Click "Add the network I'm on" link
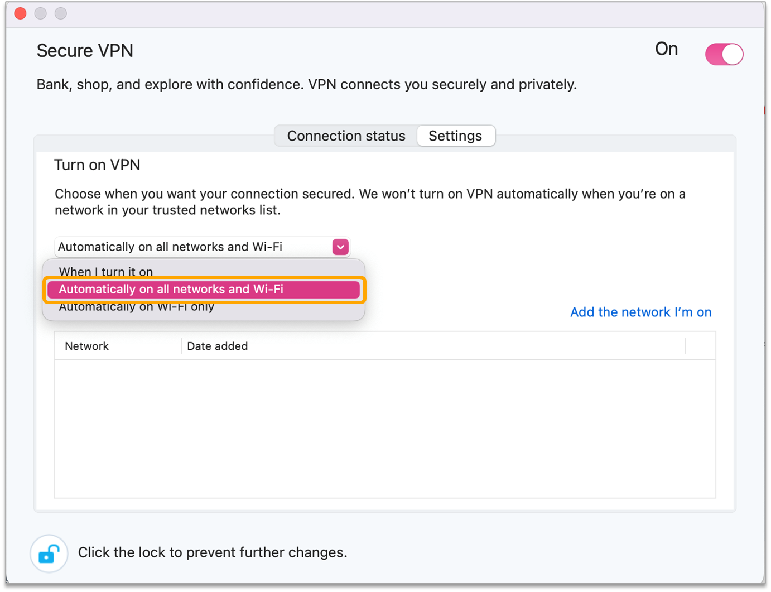This screenshot has width=771, height=592. tap(640, 312)
